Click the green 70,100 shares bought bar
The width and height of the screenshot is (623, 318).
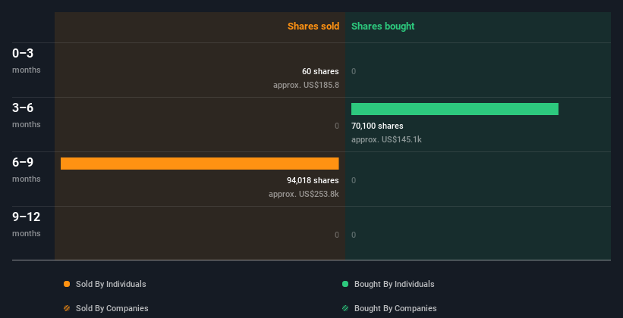[455, 109]
